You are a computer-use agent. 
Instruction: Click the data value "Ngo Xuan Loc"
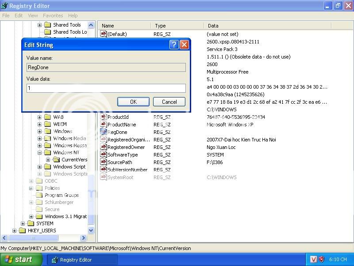tap(221, 147)
